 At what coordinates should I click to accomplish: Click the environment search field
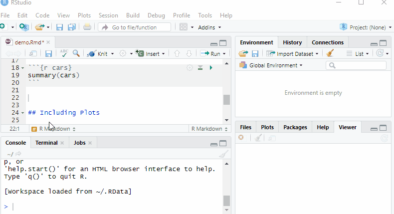coord(356,65)
